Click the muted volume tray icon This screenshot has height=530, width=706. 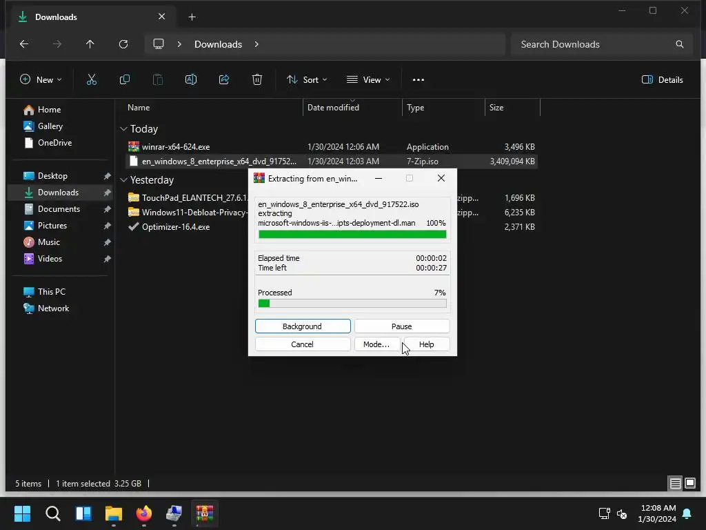pos(622,513)
